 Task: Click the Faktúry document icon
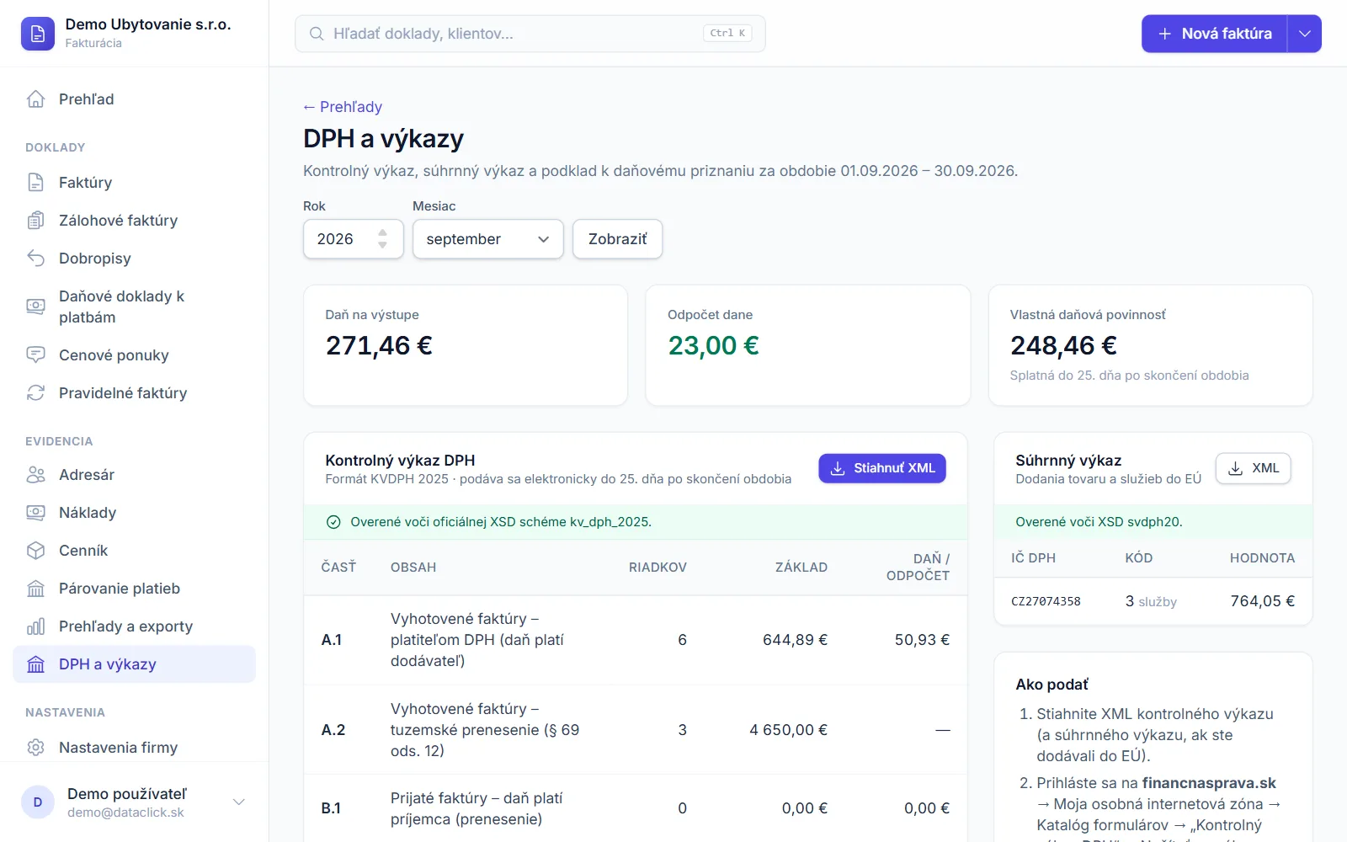35,183
